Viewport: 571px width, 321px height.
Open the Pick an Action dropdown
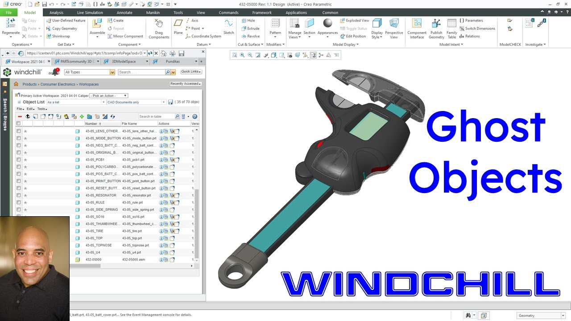tap(108, 95)
